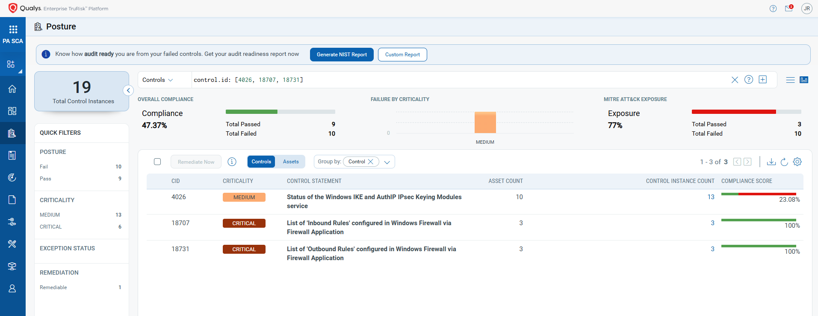The height and width of the screenshot is (316, 818).
Task: Open the Remediate Now info icon
Action: [x=232, y=162]
